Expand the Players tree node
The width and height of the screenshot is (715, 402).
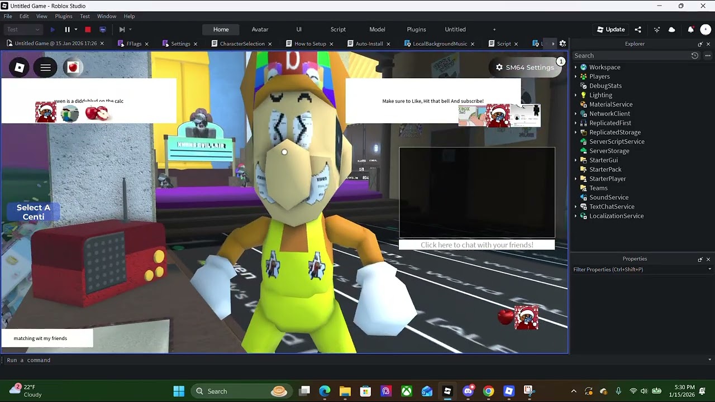point(576,76)
